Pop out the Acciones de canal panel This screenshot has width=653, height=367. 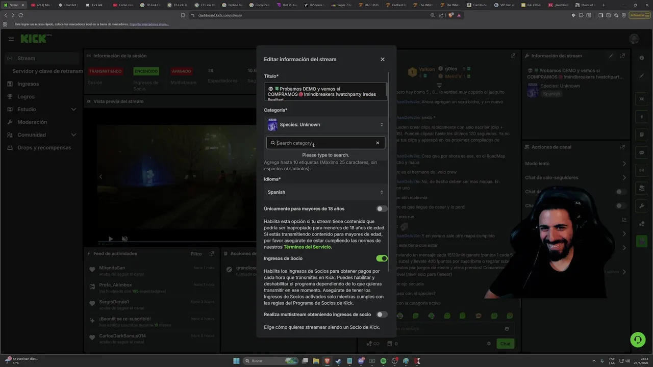point(622,147)
